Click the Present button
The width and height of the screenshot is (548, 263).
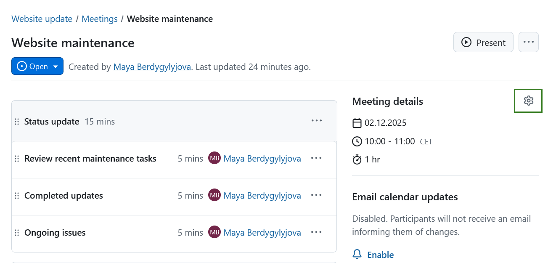tap(483, 42)
